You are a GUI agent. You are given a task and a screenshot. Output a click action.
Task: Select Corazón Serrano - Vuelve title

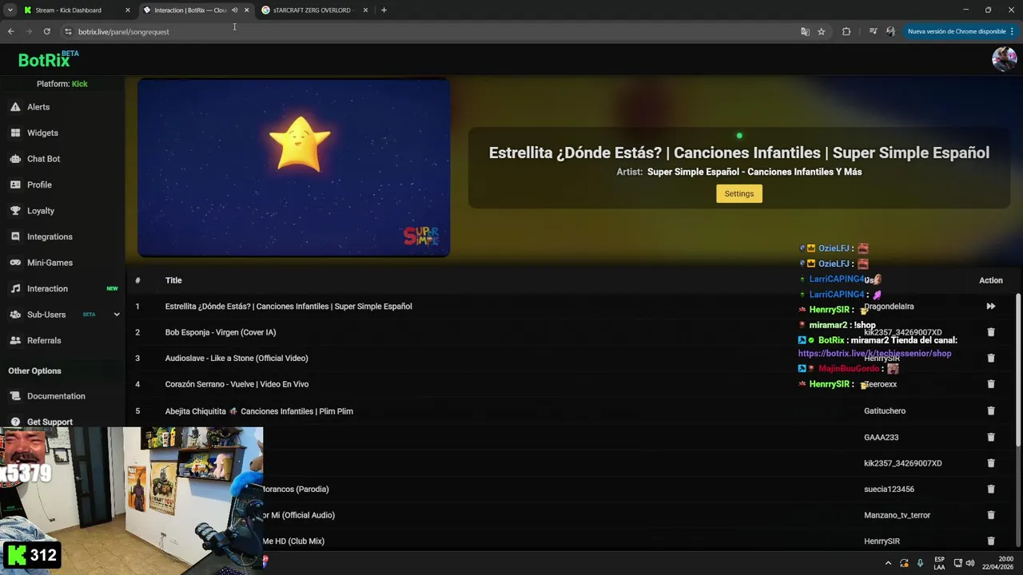pos(237,384)
